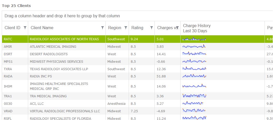Screen dimensions: 273x120
Task: Open the Region column filter icon
Action: [x=126, y=28]
